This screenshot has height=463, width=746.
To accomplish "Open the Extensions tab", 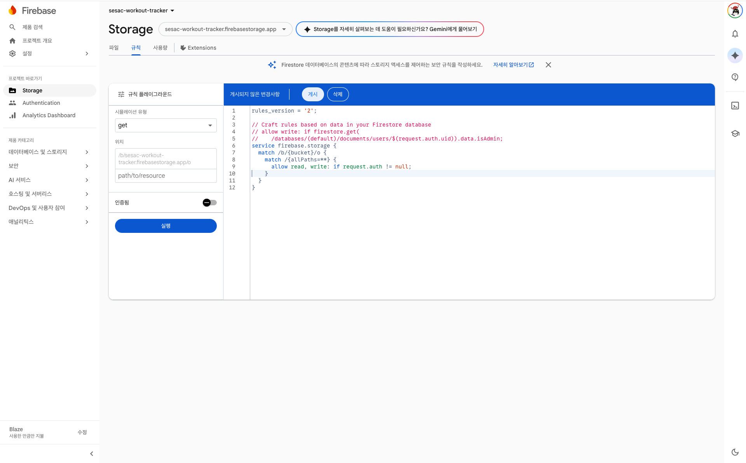I will 198,48.
